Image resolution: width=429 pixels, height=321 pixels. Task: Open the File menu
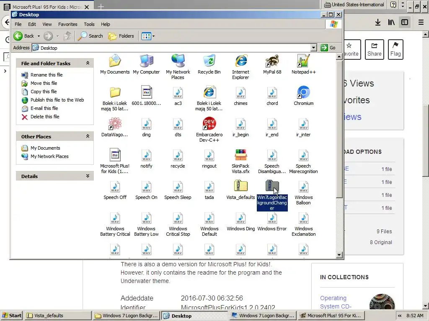click(18, 24)
